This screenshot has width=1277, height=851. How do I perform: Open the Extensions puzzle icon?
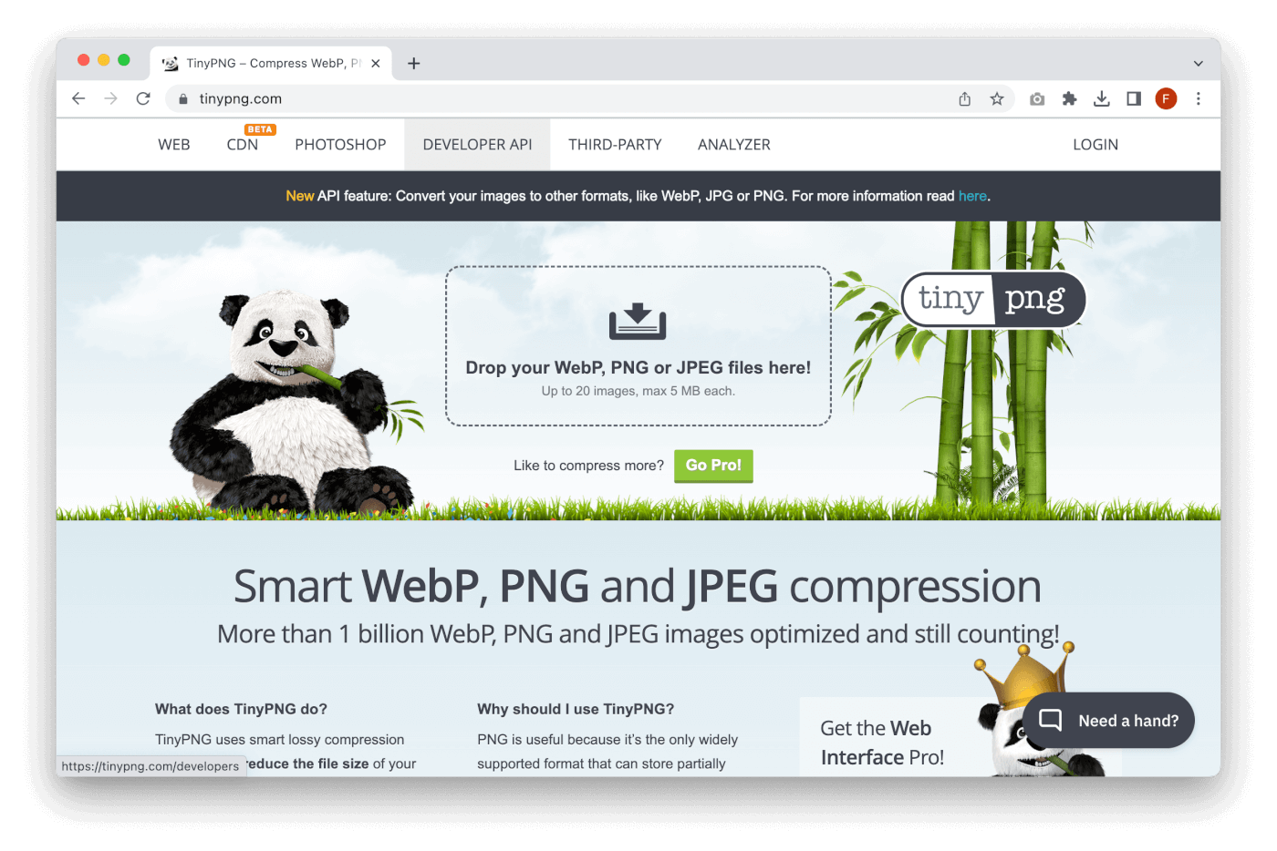pyautogui.click(x=1069, y=98)
